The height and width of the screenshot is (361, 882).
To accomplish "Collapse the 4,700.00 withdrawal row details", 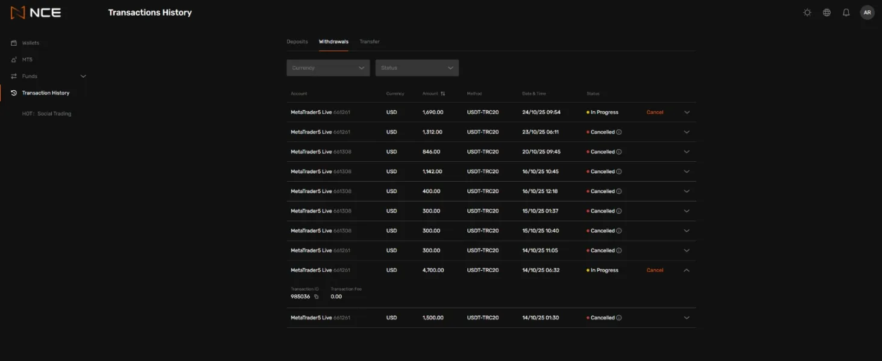I will (x=686, y=271).
